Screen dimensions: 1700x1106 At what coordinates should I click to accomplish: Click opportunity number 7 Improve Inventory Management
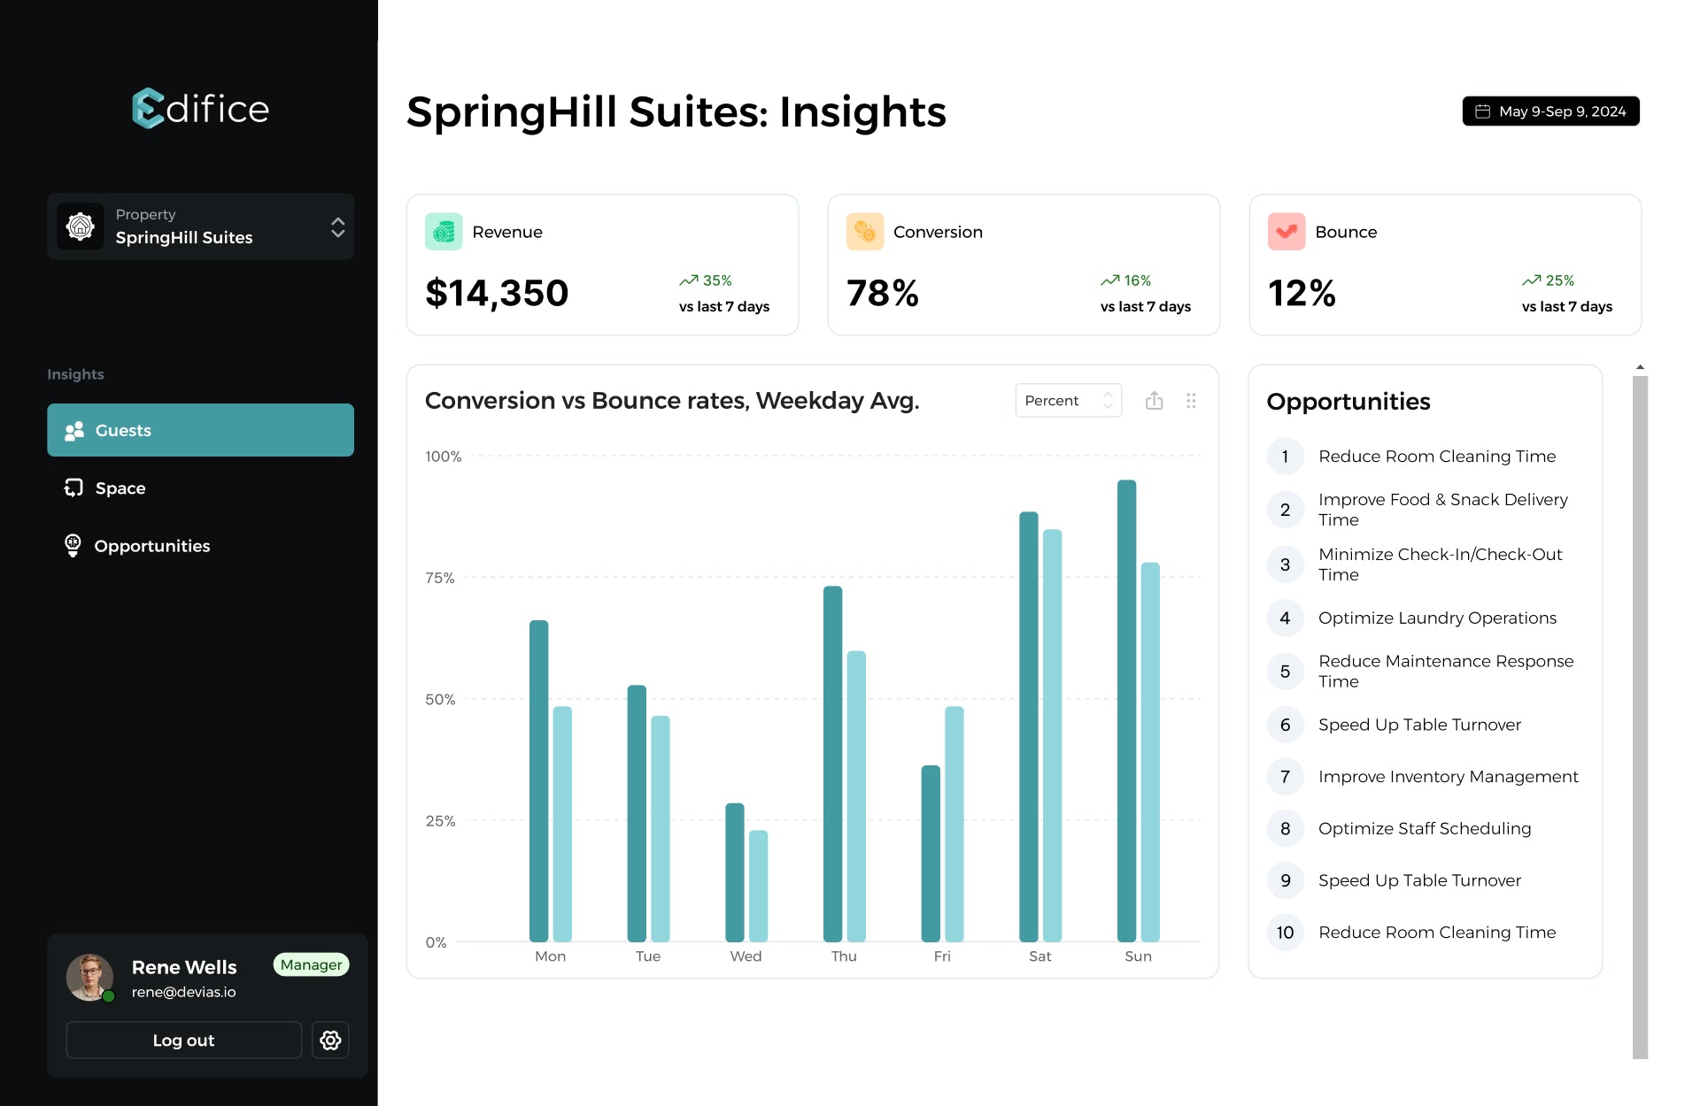[1447, 776]
